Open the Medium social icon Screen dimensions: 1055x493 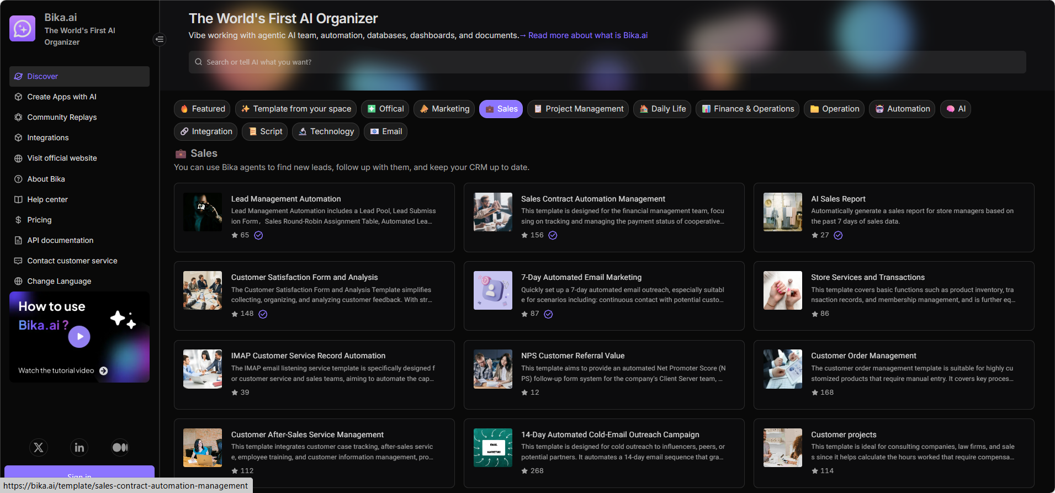coord(120,447)
